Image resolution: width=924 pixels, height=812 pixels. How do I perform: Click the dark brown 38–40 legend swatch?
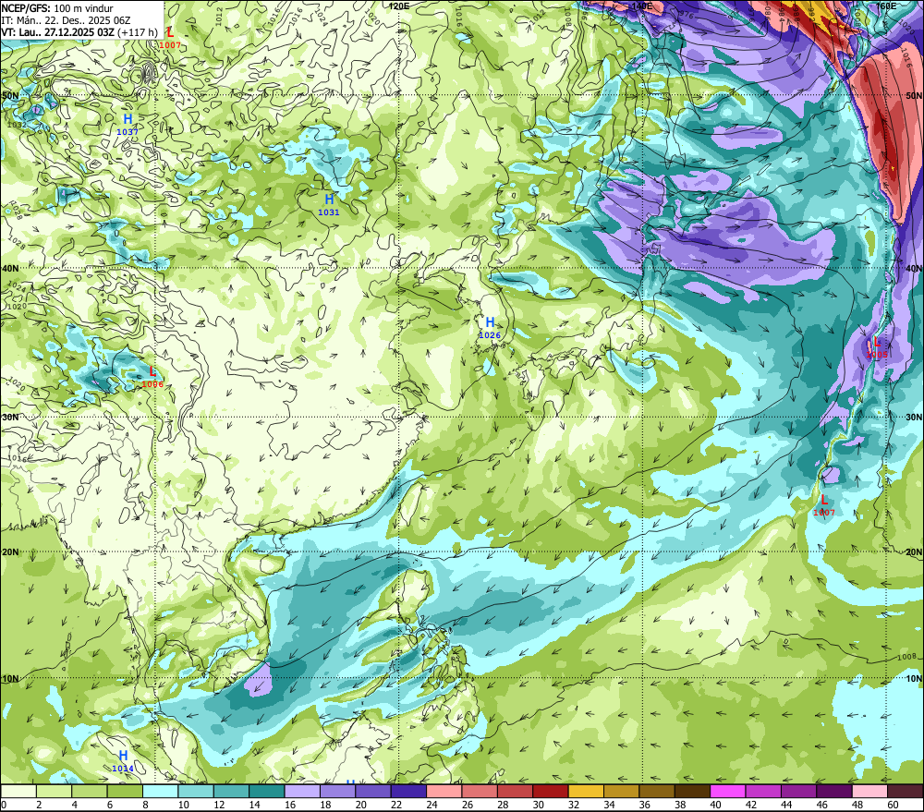pos(692,792)
